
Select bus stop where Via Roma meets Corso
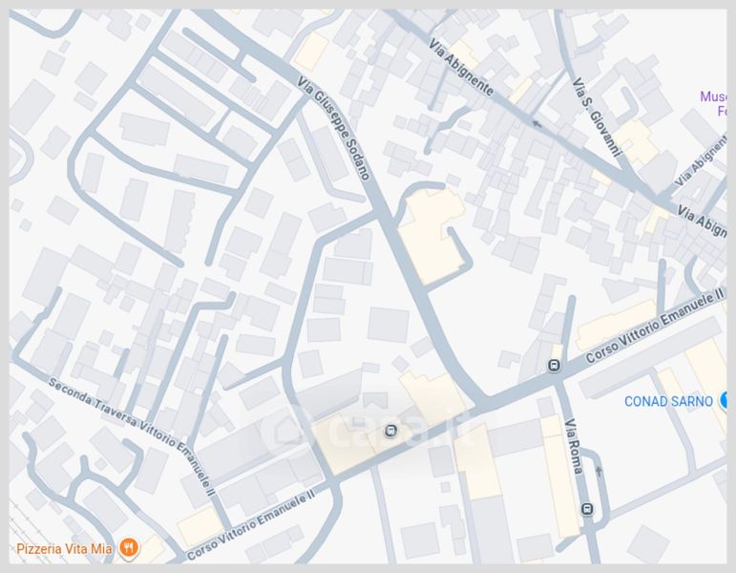pos(555,366)
